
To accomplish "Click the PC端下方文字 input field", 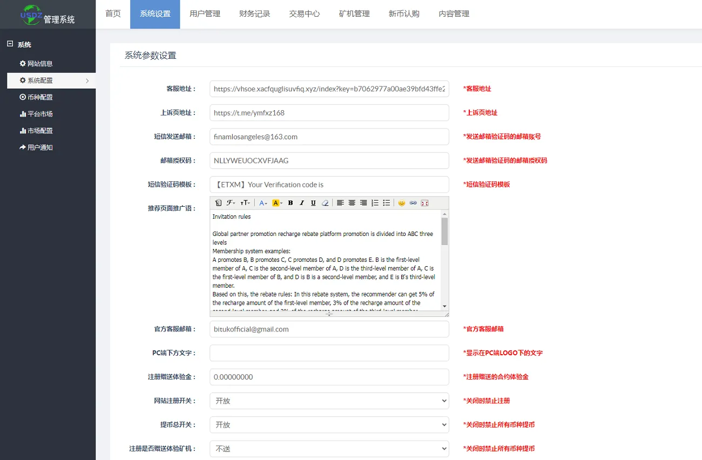I will click(x=329, y=353).
